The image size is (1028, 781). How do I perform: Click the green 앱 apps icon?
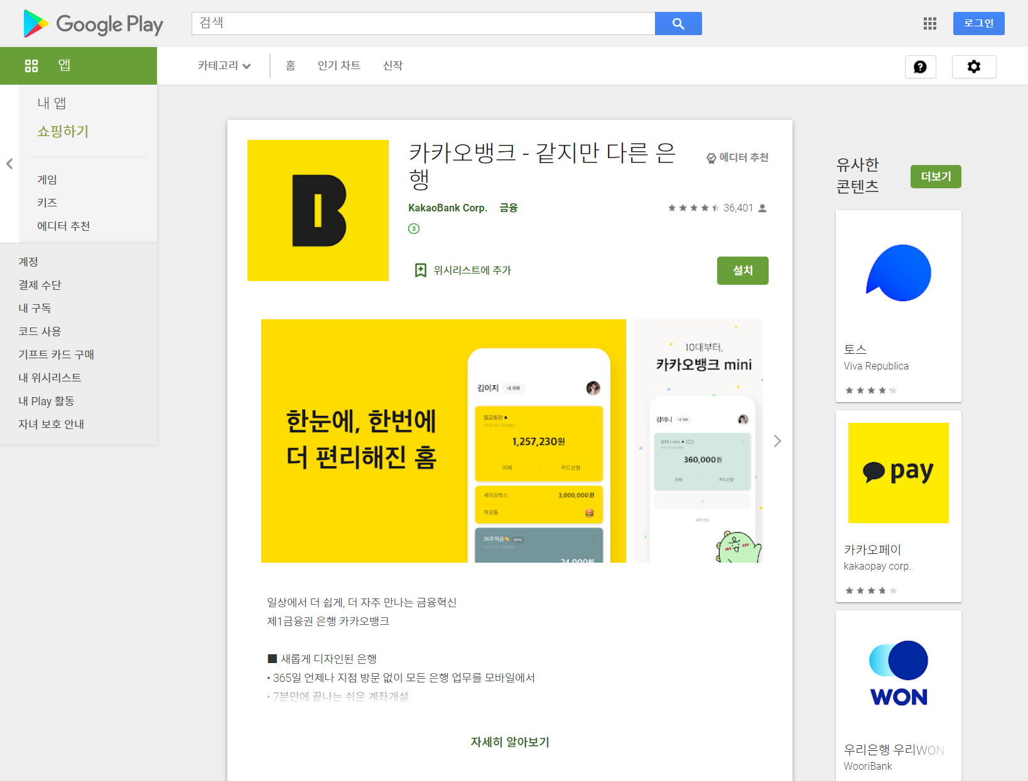point(31,65)
